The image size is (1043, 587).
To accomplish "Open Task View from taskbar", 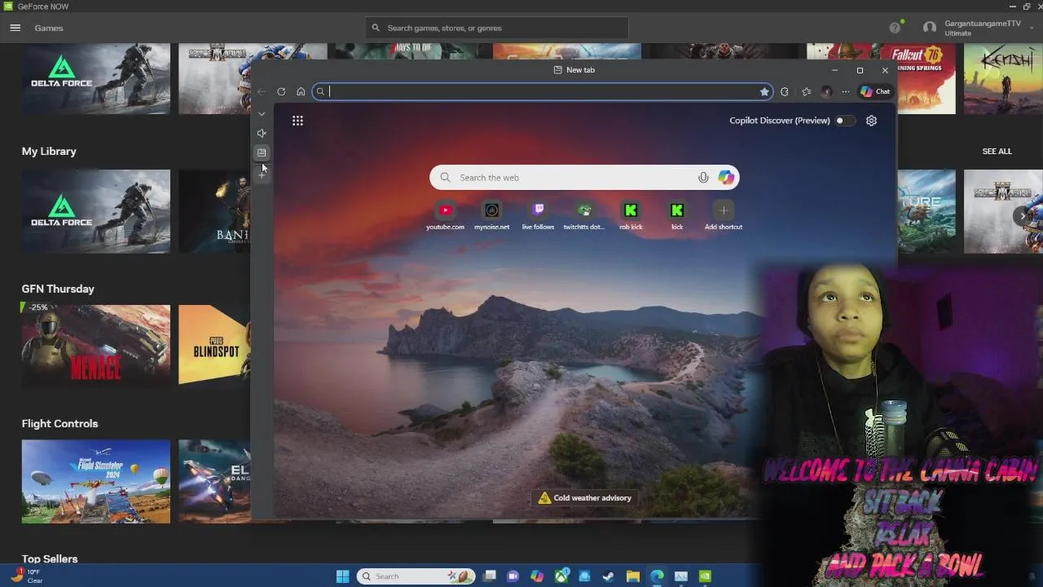I will click(489, 576).
